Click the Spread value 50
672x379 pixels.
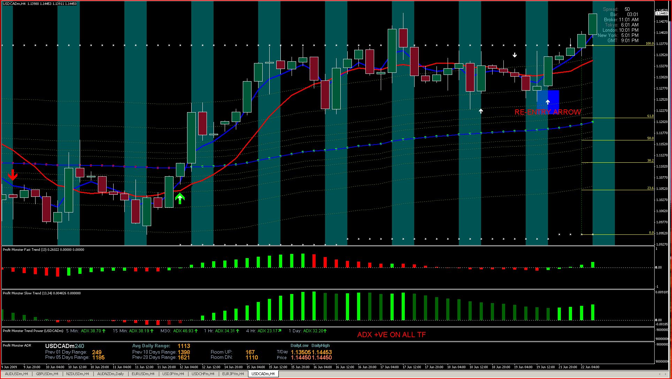[627, 9]
